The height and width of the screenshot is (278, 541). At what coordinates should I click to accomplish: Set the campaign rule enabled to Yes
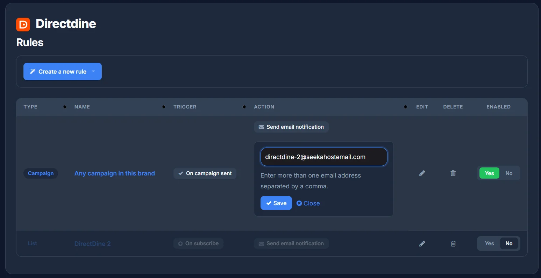[489, 173]
